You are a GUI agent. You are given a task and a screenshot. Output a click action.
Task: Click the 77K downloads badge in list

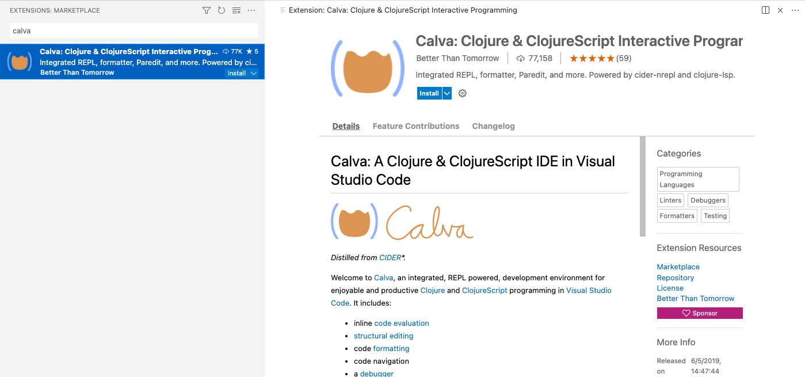click(x=232, y=51)
